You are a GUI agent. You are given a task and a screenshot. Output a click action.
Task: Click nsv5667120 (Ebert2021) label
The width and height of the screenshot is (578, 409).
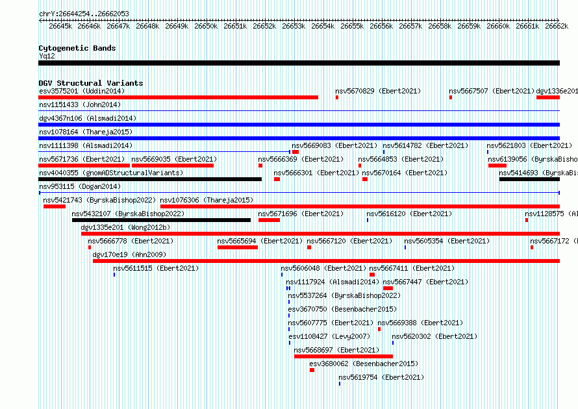(349, 241)
